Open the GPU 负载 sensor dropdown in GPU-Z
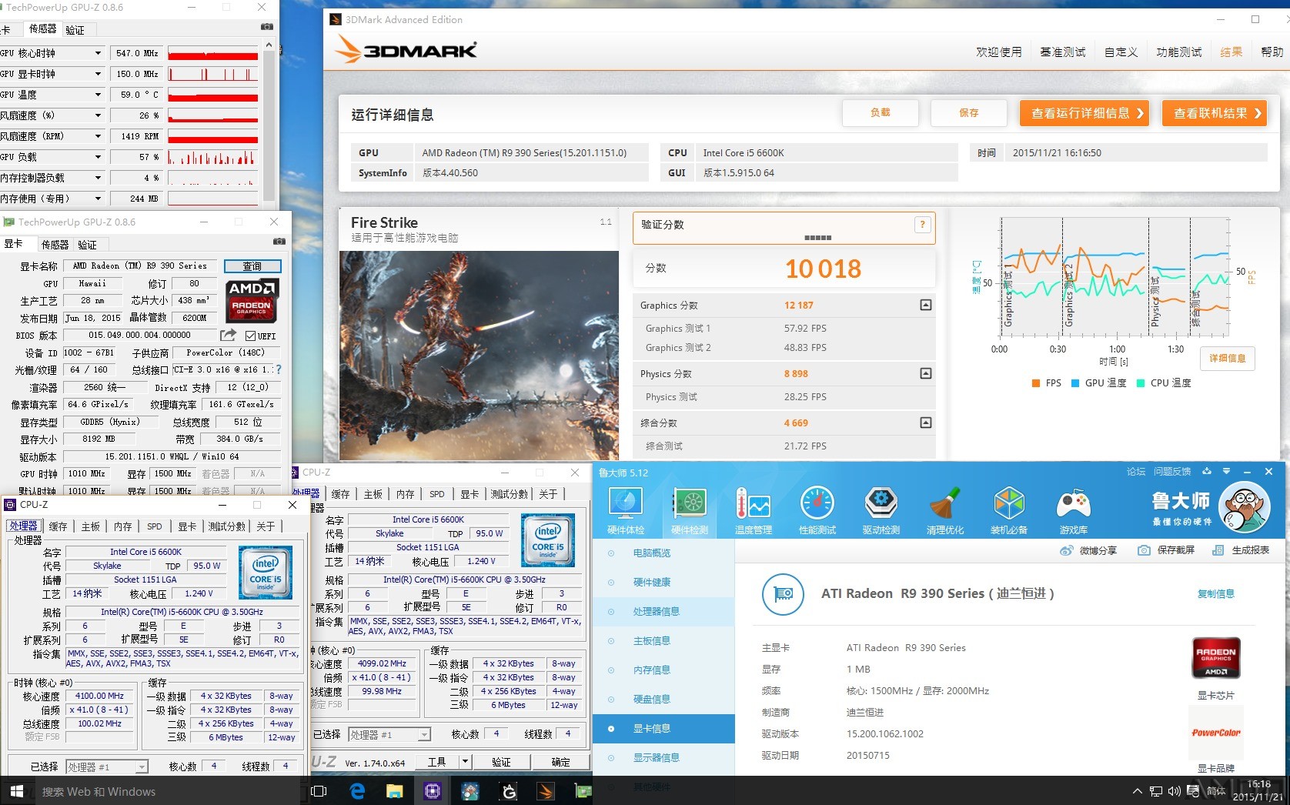 98,157
